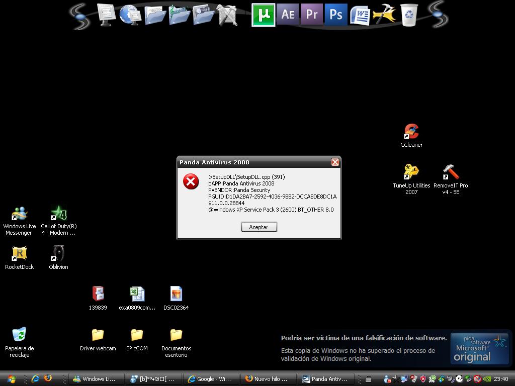Select Call of Duty 4 desktop shortcut

pos(58,221)
